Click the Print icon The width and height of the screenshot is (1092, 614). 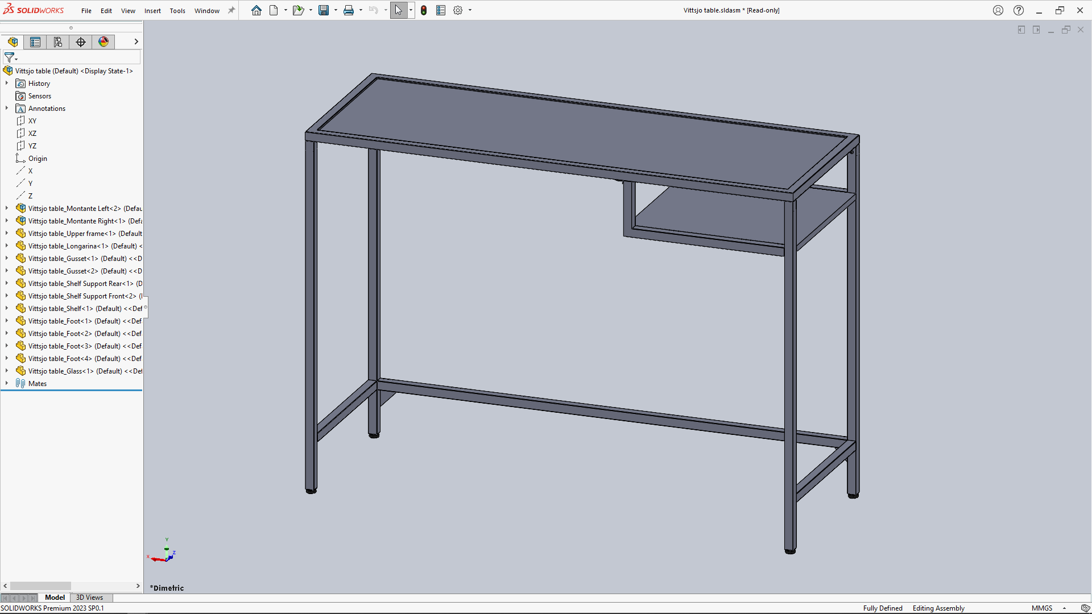pyautogui.click(x=349, y=10)
